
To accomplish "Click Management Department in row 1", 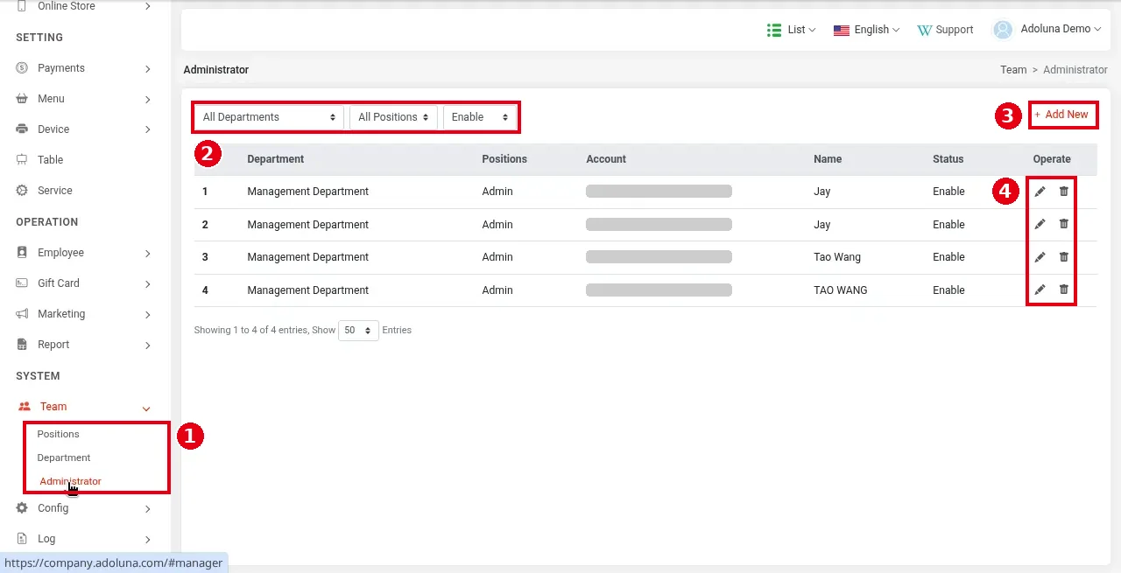I will 308,192.
